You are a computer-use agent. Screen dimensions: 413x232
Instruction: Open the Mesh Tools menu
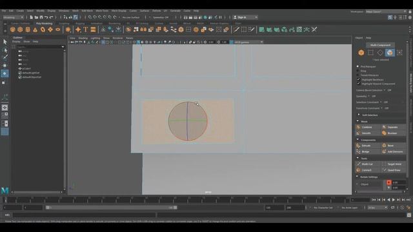(x=102, y=11)
